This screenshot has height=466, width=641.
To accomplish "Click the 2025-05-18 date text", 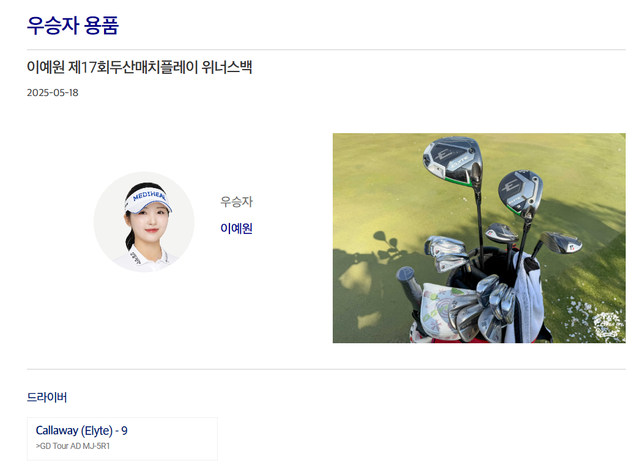I will [53, 93].
